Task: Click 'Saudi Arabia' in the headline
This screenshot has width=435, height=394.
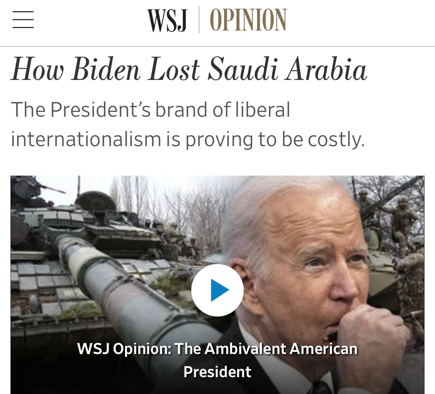Action: coord(287,69)
